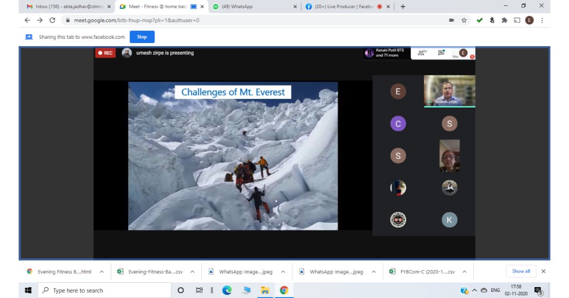Show hidden system tray icons
This screenshot has width=569, height=298.
474,290
